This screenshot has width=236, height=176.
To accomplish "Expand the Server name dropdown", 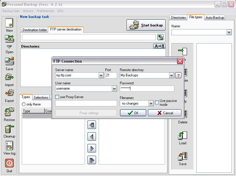I will [x=101, y=75].
